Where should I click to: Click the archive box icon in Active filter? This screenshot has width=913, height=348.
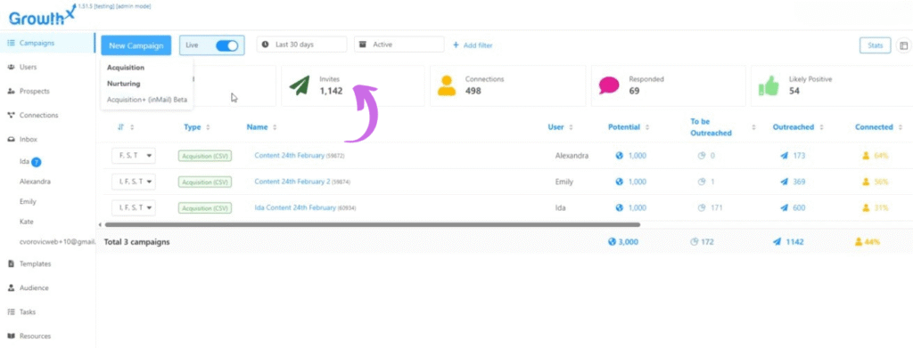(363, 45)
